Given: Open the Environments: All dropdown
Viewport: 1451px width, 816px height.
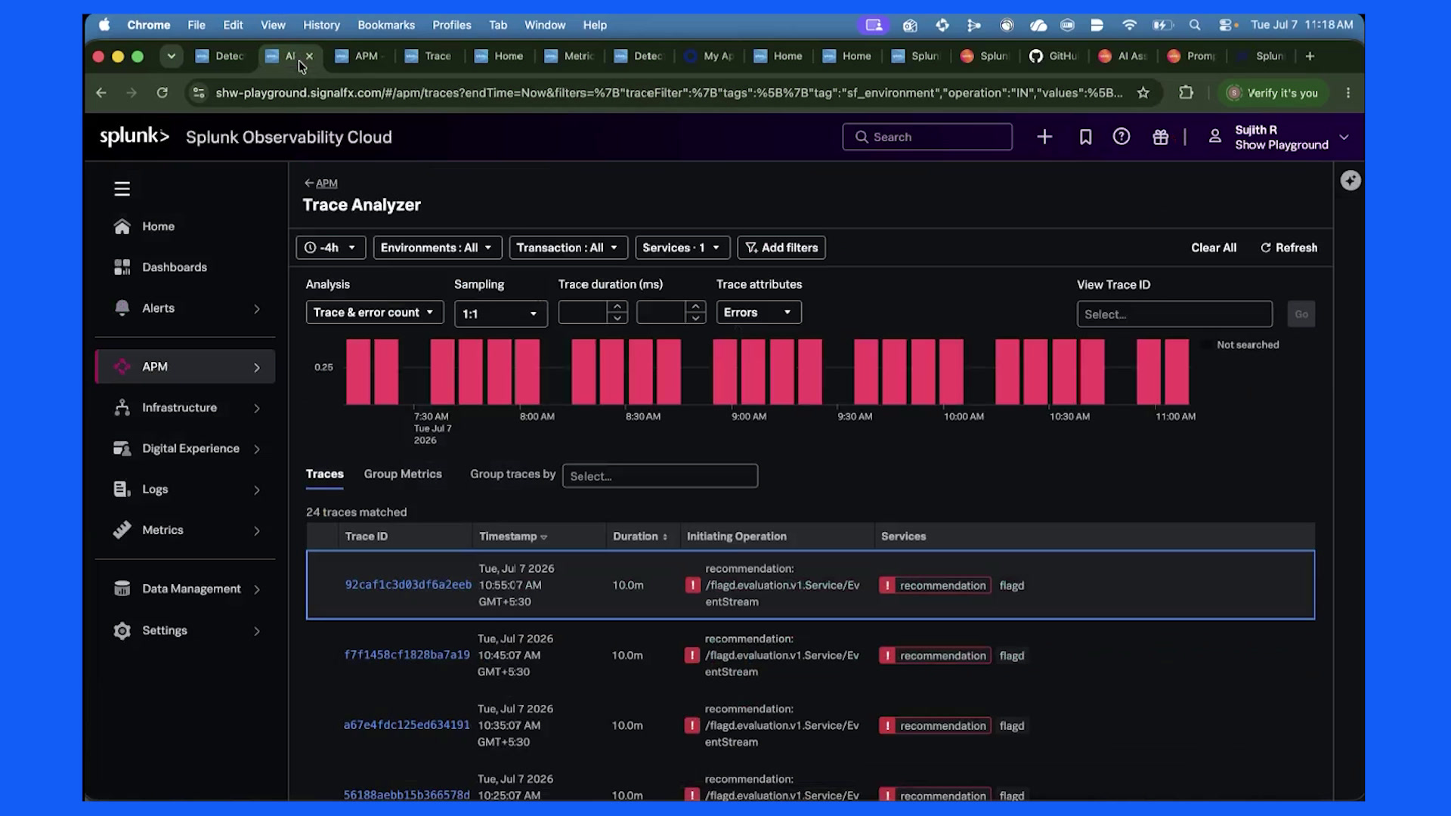Looking at the screenshot, I should [x=437, y=248].
